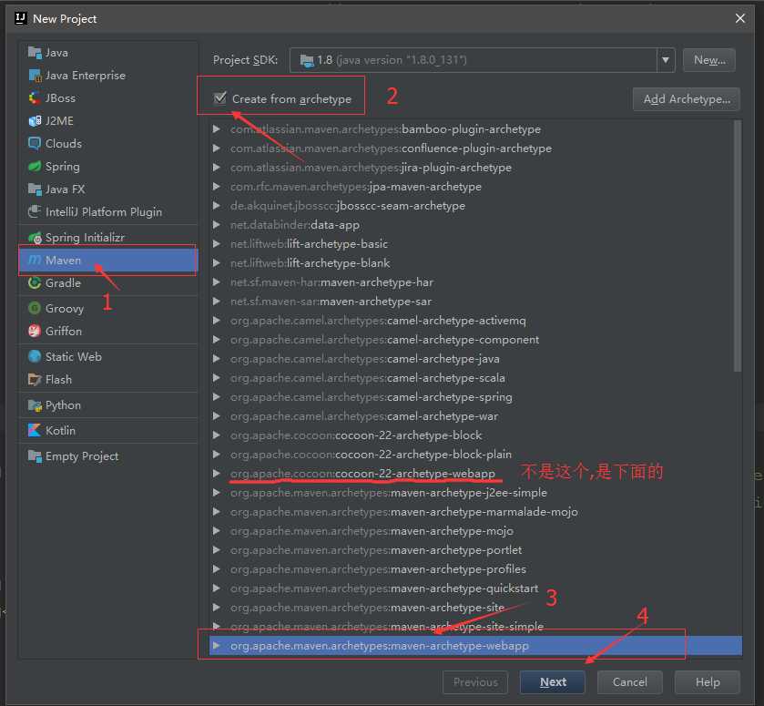The image size is (764, 706).
Task: Click the IntelliJ IJ logo in title bar
Action: click(x=20, y=18)
